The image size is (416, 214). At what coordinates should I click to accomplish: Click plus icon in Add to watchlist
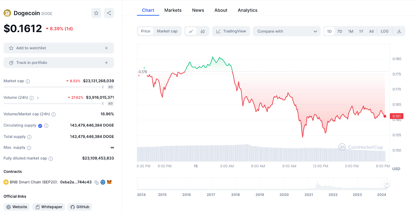(106, 48)
